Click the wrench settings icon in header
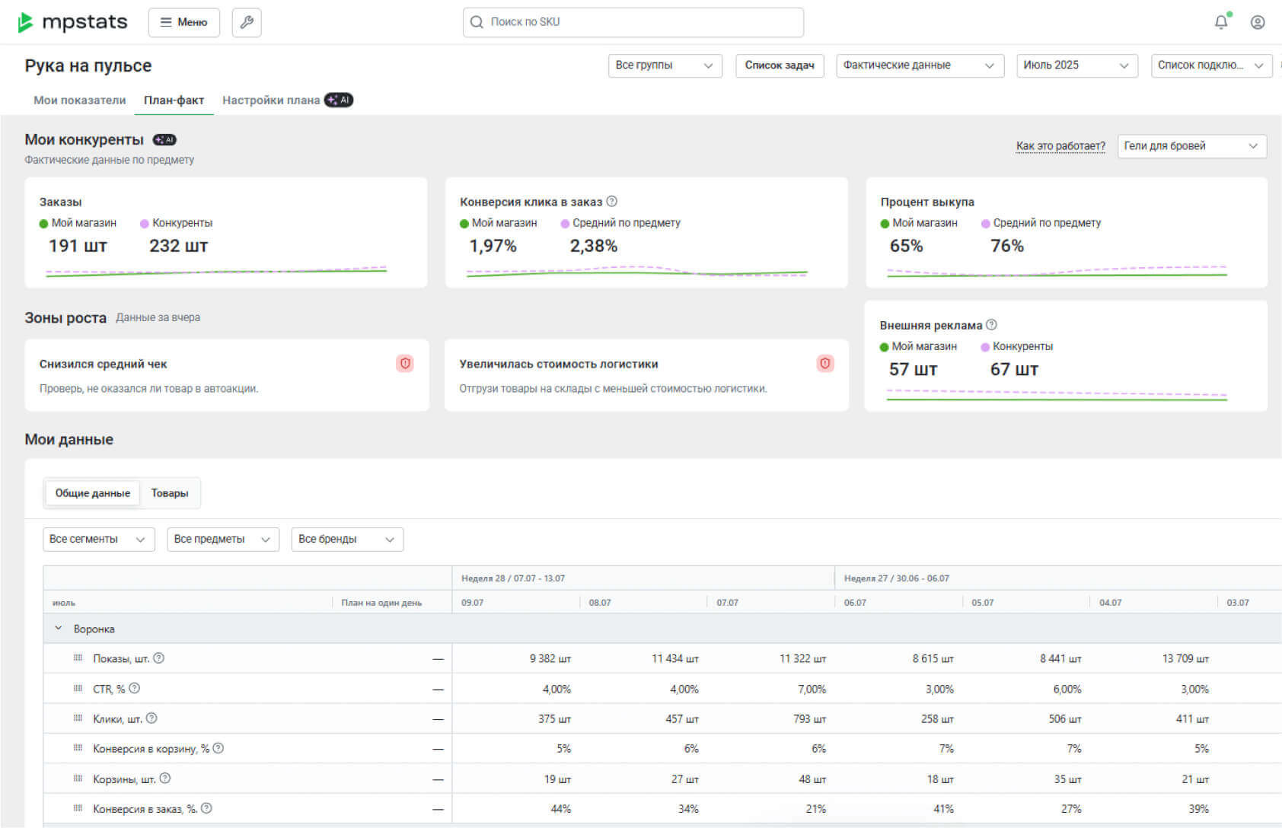This screenshot has height=828, width=1282. coord(246,22)
